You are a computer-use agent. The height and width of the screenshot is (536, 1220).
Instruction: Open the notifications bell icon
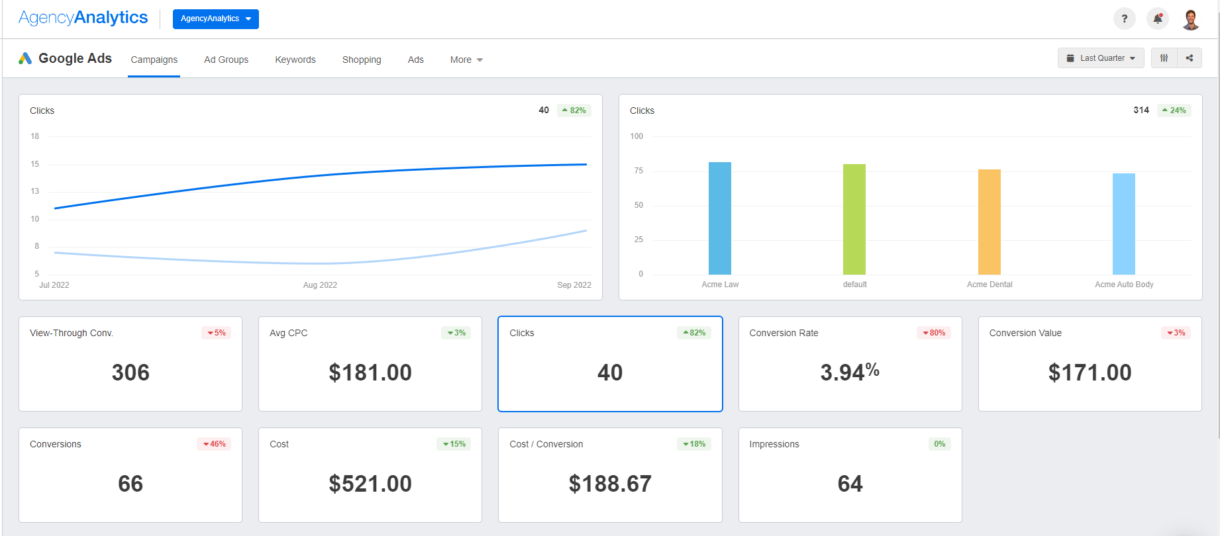1158,19
